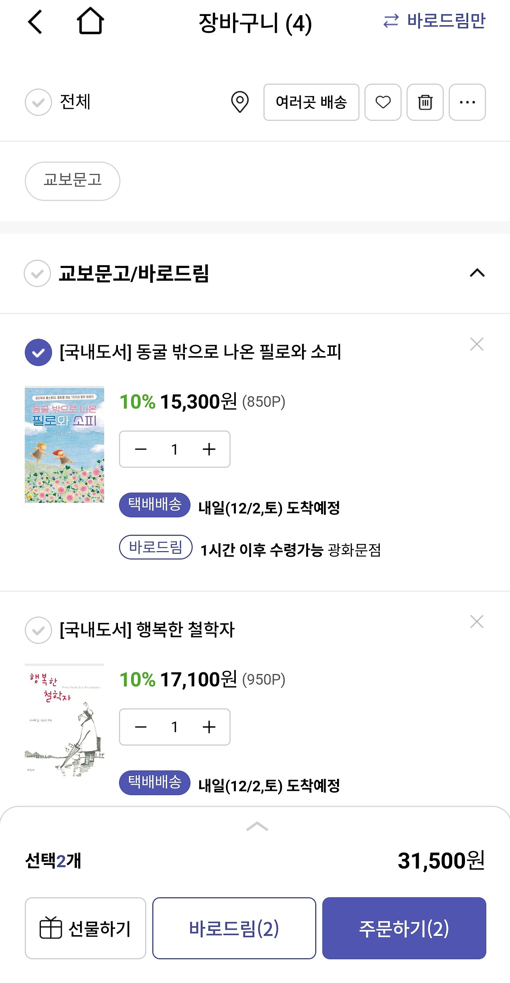Tap the back arrow icon
Viewport: 510px width, 983px height.
[x=35, y=22]
